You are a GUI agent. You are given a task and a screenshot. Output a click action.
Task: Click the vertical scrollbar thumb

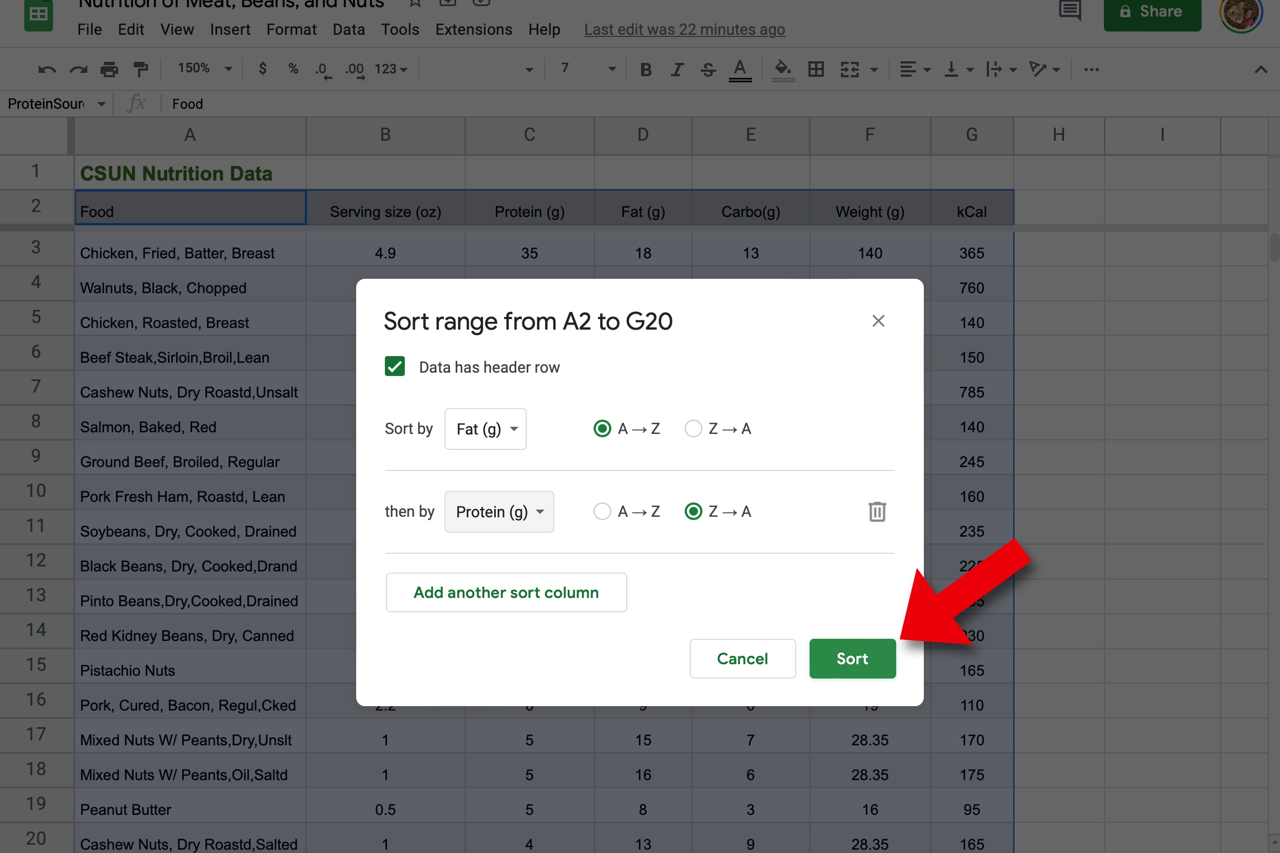point(1274,247)
